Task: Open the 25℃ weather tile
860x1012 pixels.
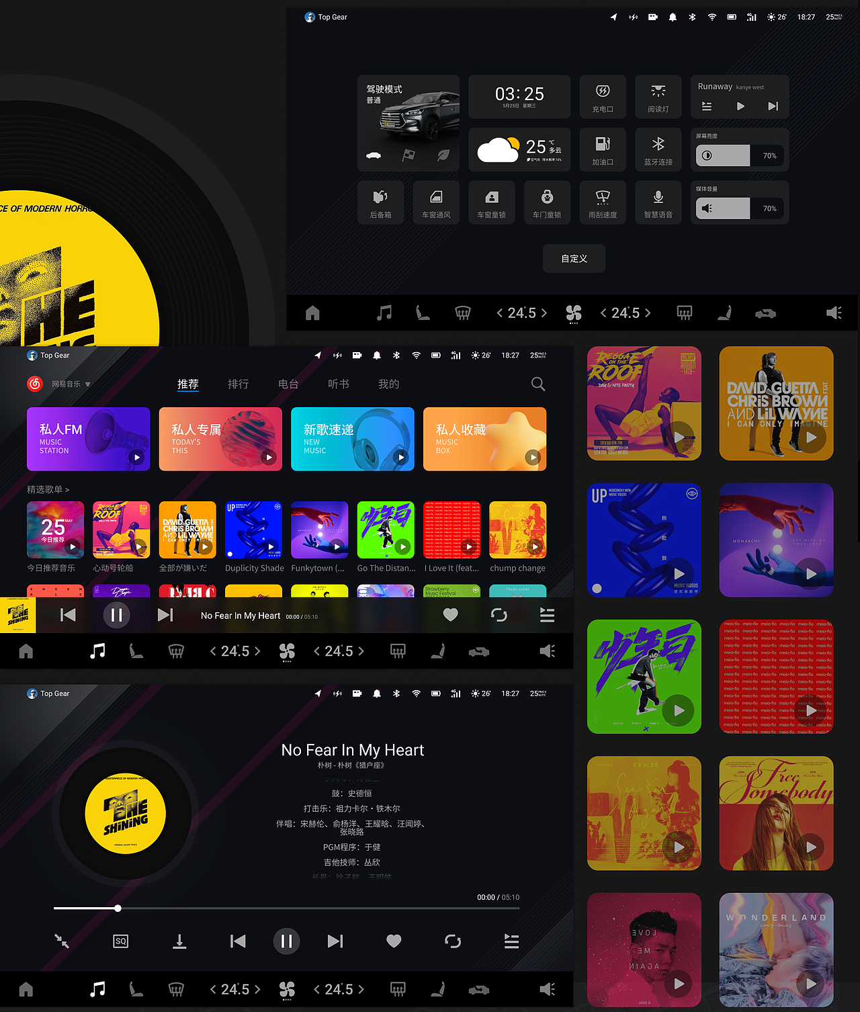Action: point(519,150)
